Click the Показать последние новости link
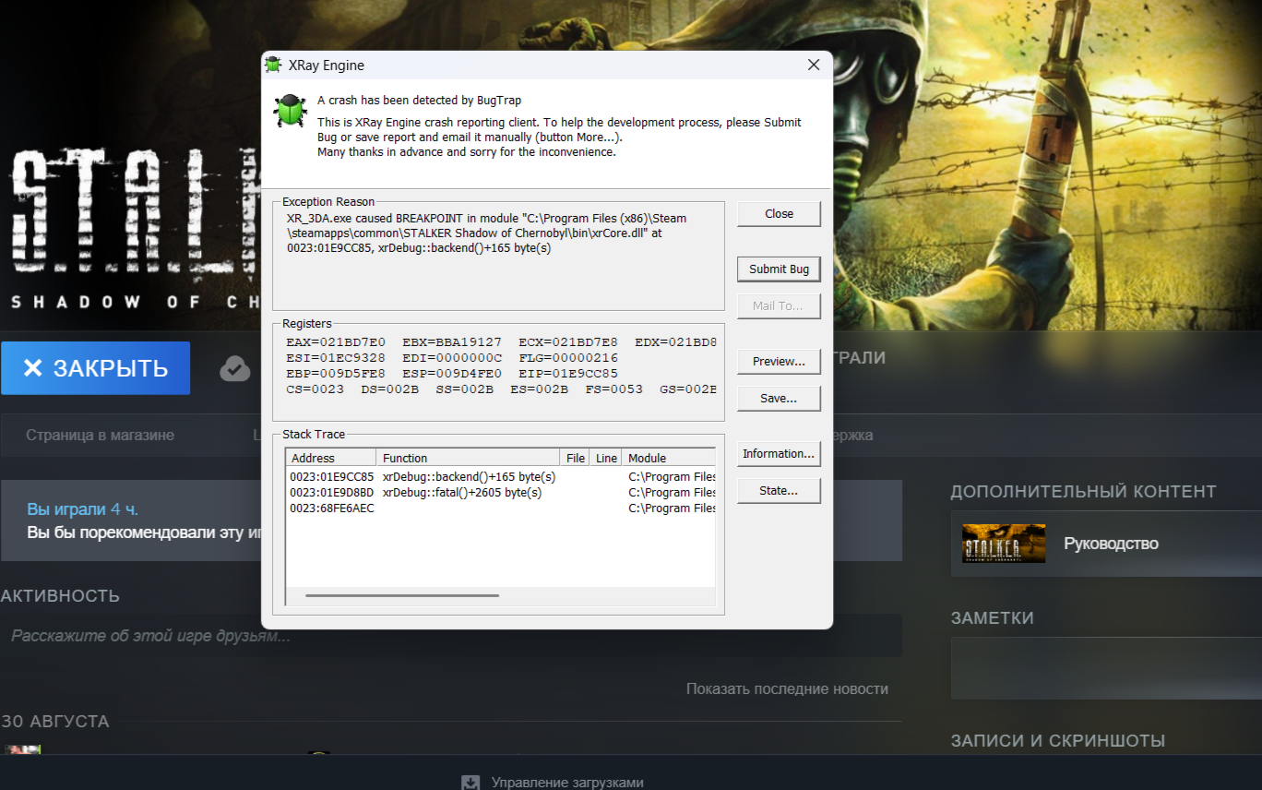This screenshot has width=1262, height=790. pyautogui.click(x=787, y=689)
